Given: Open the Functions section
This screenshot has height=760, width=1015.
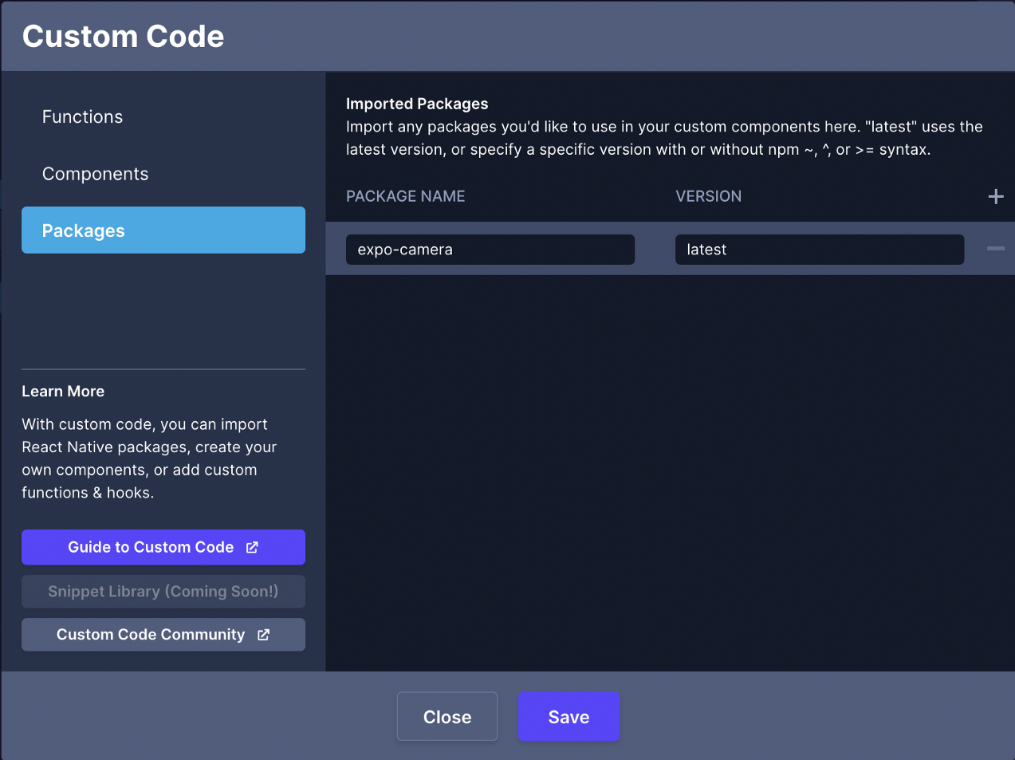Looking at the screenshot, I should pos(83,116).
